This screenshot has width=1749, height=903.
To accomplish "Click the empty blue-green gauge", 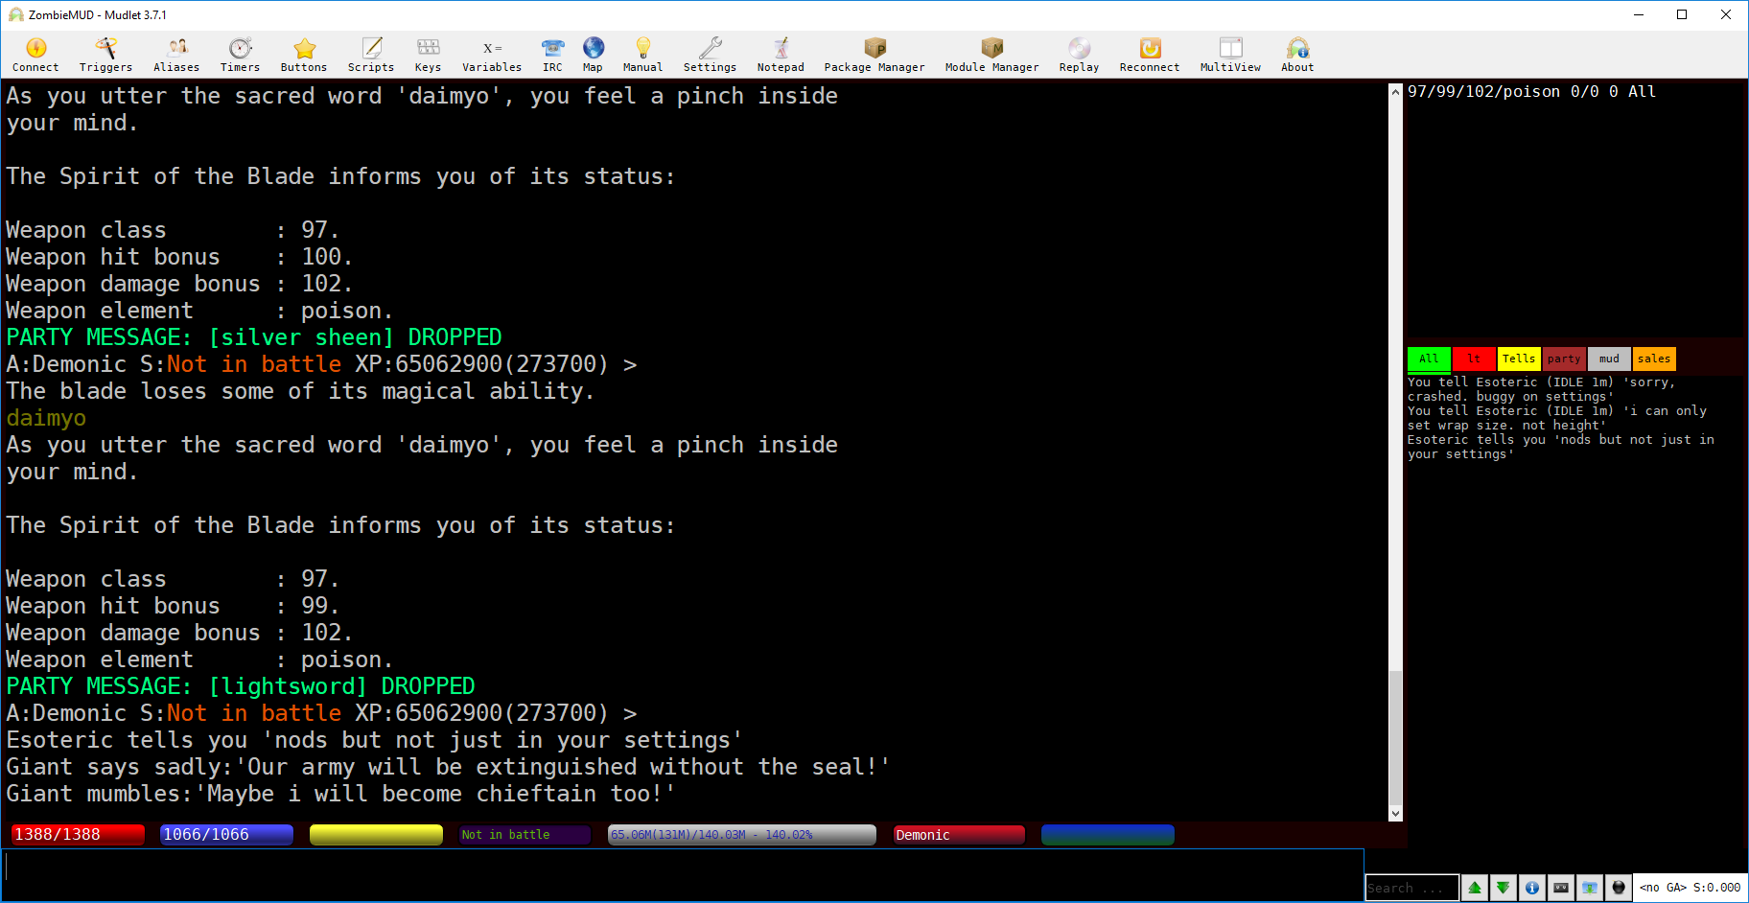I will (x=1108, y=835).
